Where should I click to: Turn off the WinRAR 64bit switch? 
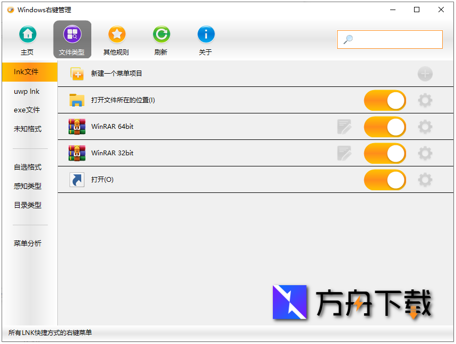[x=385, y=127]
